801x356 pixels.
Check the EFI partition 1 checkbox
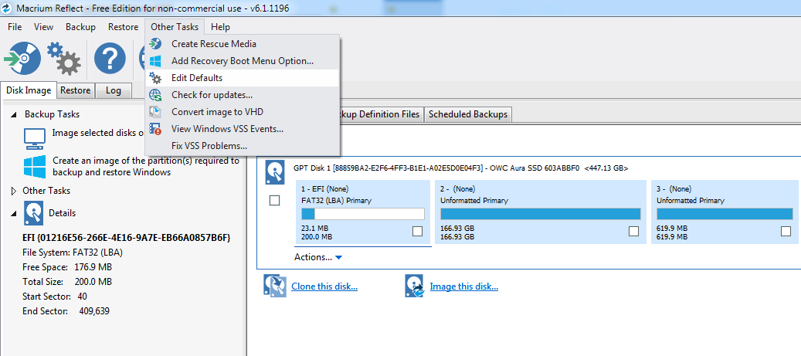(x=418, y=231)
